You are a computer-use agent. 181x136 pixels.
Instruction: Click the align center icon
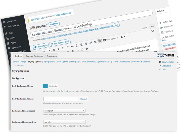(x=81, y=44)
